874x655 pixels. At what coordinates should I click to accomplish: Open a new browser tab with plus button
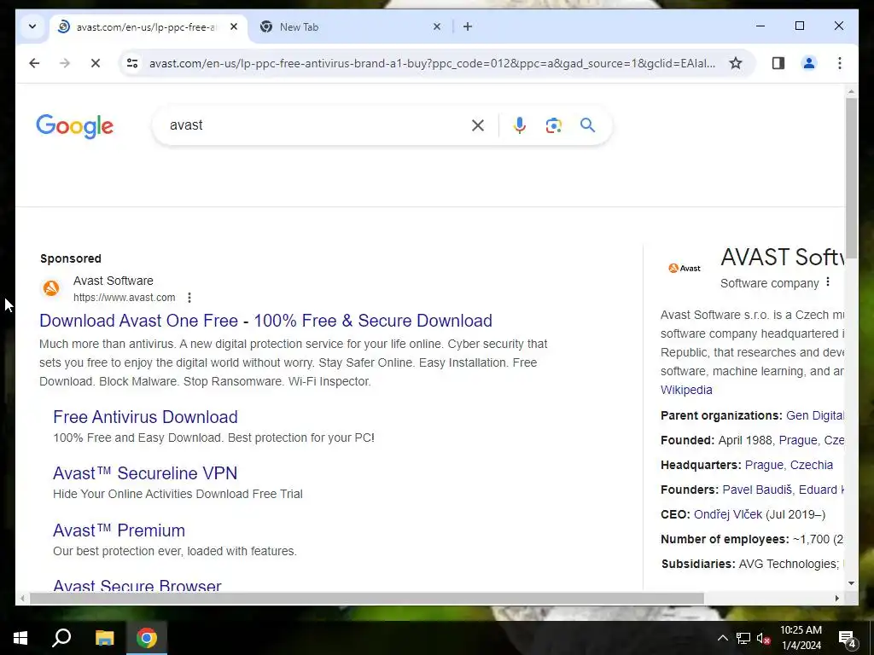click(468, 26)
